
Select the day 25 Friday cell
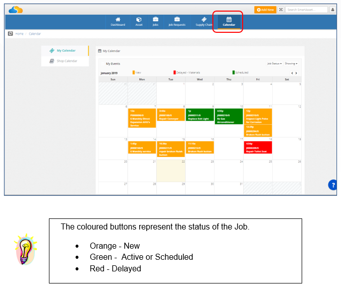click(x=258, y=170)
